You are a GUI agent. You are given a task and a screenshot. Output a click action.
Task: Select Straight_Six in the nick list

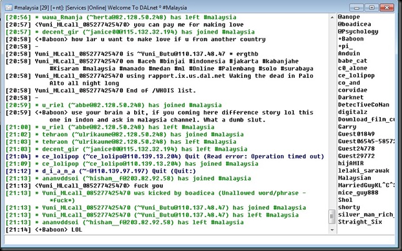click(360, 222)
